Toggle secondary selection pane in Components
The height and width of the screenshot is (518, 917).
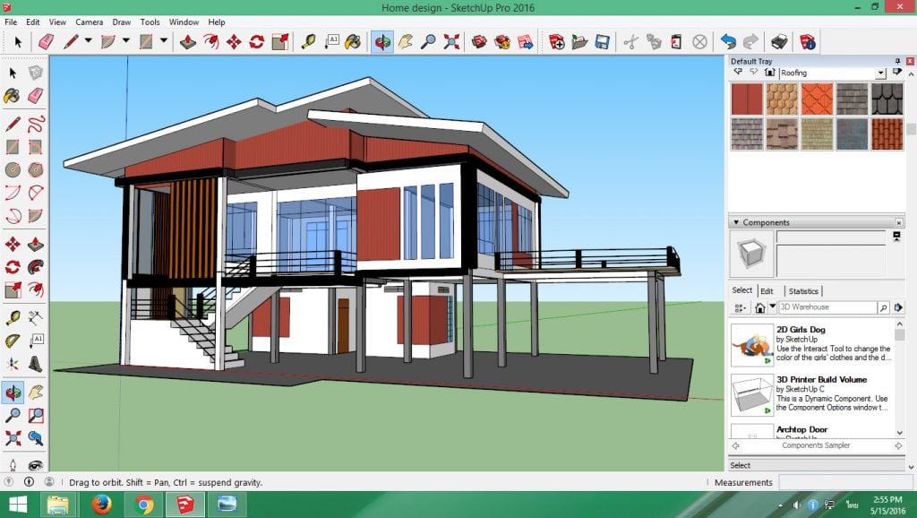click(896, 237)
